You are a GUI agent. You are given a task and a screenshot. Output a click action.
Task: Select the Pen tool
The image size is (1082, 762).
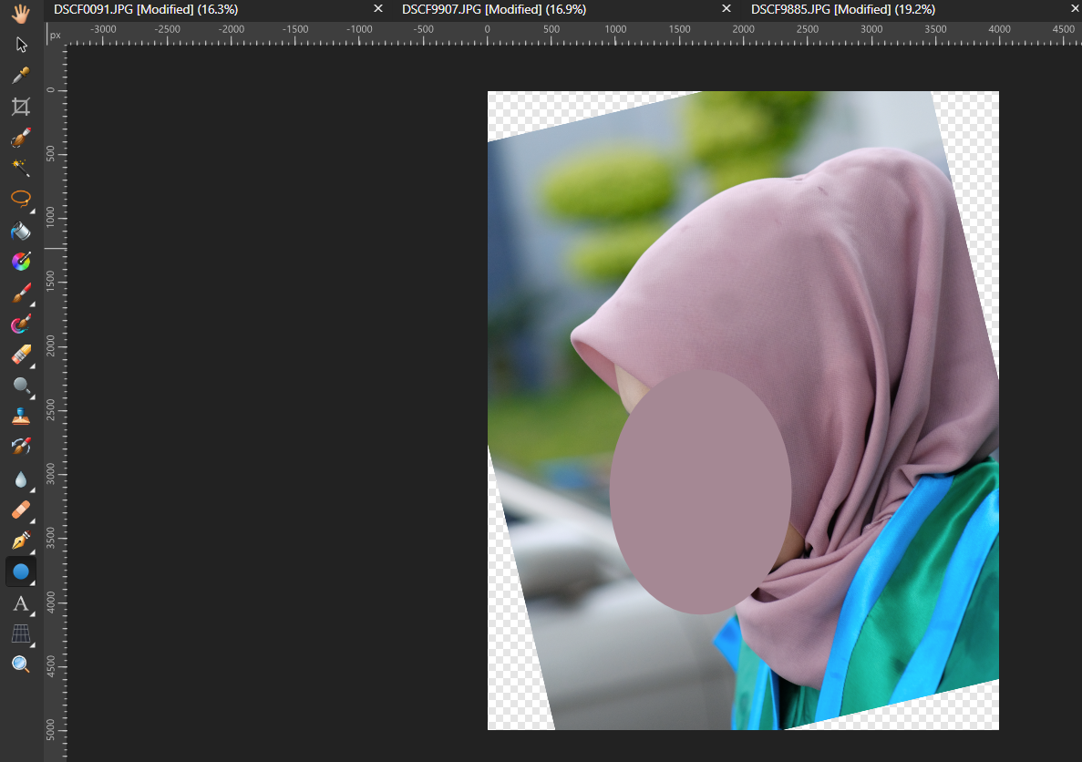pyautogui.click(x=21, y=541)
